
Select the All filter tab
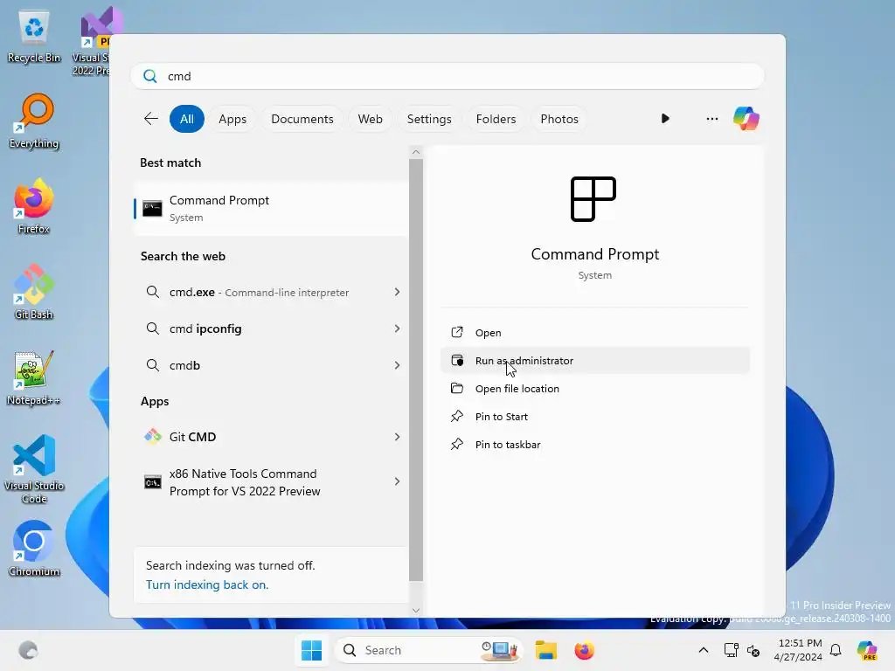click(187, 119)
